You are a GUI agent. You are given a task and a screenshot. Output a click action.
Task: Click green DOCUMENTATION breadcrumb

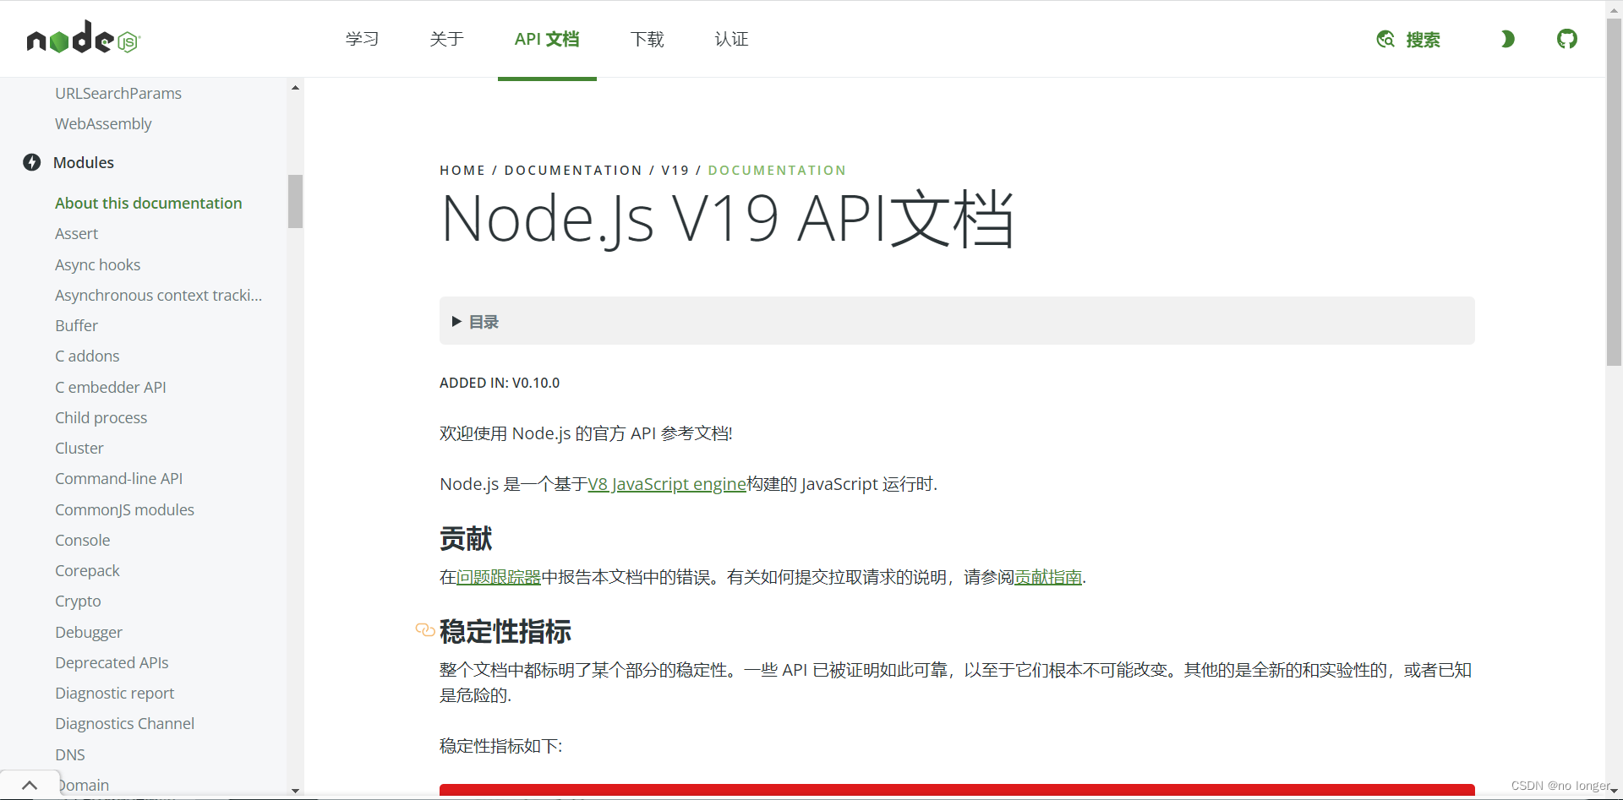[777, 171]
